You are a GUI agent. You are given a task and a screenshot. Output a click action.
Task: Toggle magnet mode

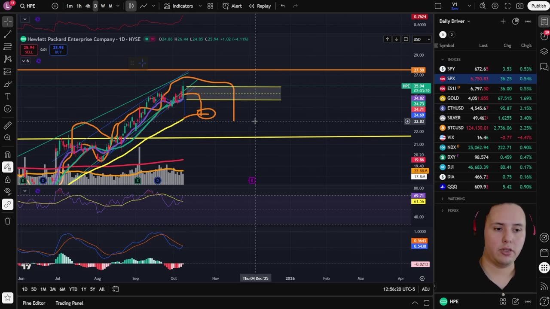tap(8, 154)
